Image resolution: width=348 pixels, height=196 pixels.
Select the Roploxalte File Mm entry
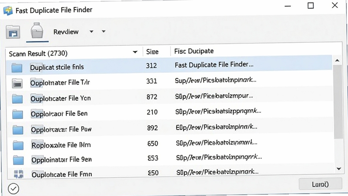(61, 145)
